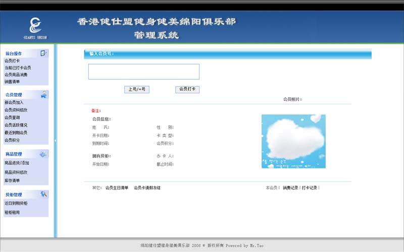The width and height of the screenshot is (404, 252).
Task: Open 当前已打卡会员 in the sidebar
Action: 18,68
